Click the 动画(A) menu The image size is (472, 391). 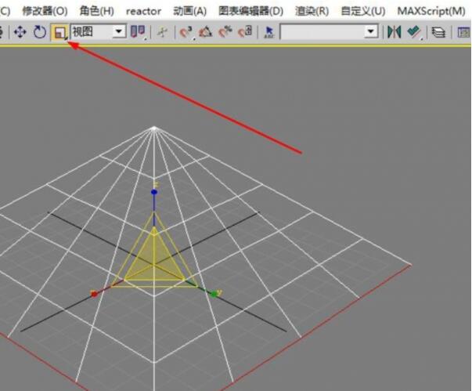189,11
